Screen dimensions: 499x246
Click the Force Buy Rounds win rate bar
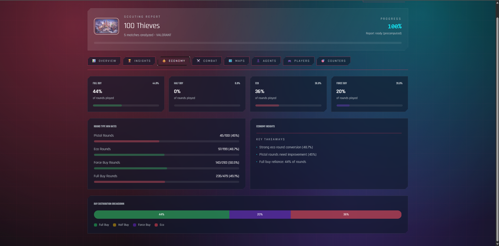pyautogui.click(x=166, y=168)
